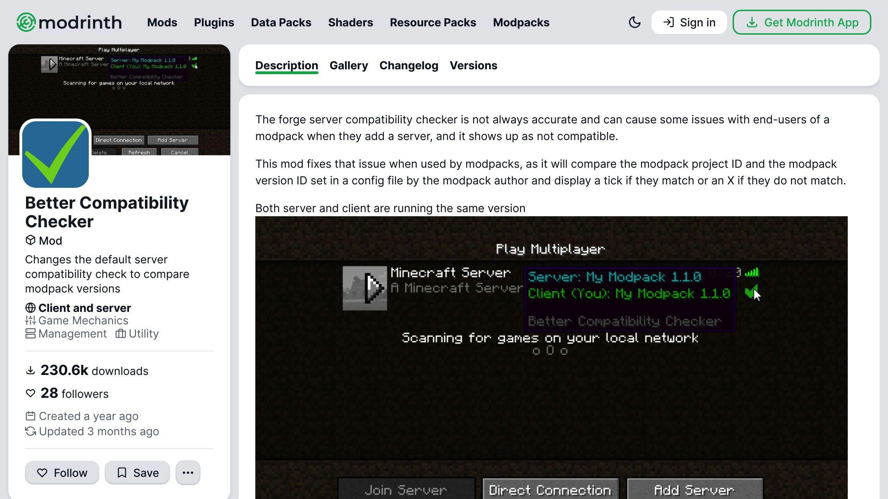
Task: Click the Modrinth logo icon
Action: click(x=24, y=22)
